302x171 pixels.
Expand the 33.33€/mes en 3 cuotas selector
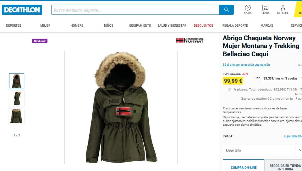tap(281, 78)
